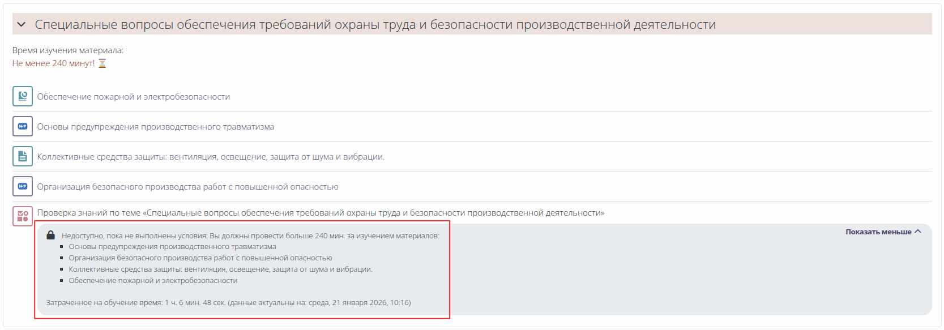Select "Основы предупреждения производственного травматизма" in the conditions list
The width and height of the screenshot is (944, 330).
point(172,247)
